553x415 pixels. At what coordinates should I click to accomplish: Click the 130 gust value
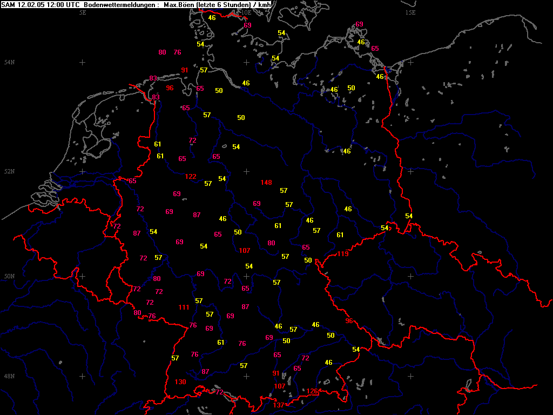pos(181,382)
